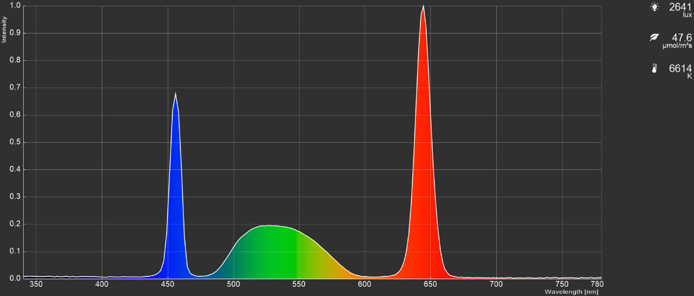Click the 650 wavelength tick label
The width and height of the screenshot is (694, 296).
click(430, 284)
